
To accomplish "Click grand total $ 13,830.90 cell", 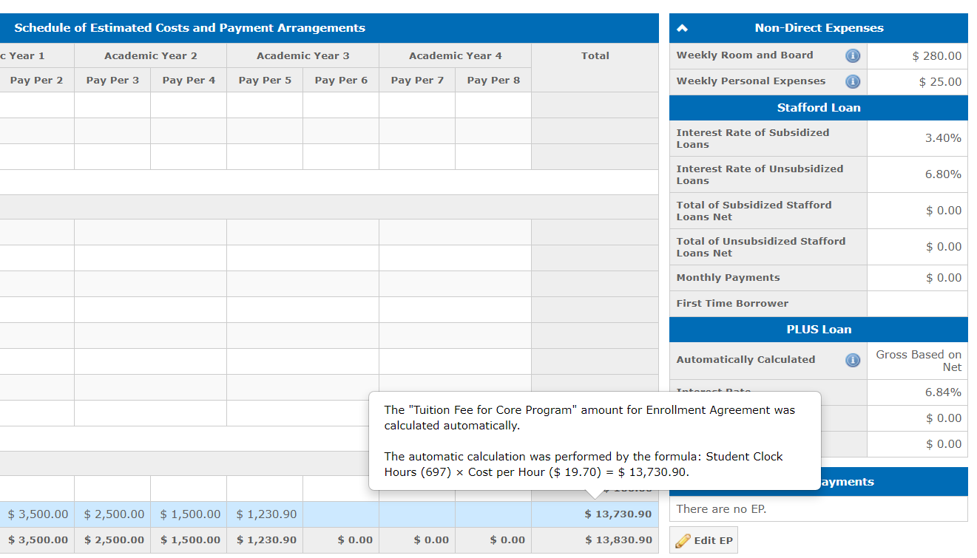I will click(x=618, y=540).
